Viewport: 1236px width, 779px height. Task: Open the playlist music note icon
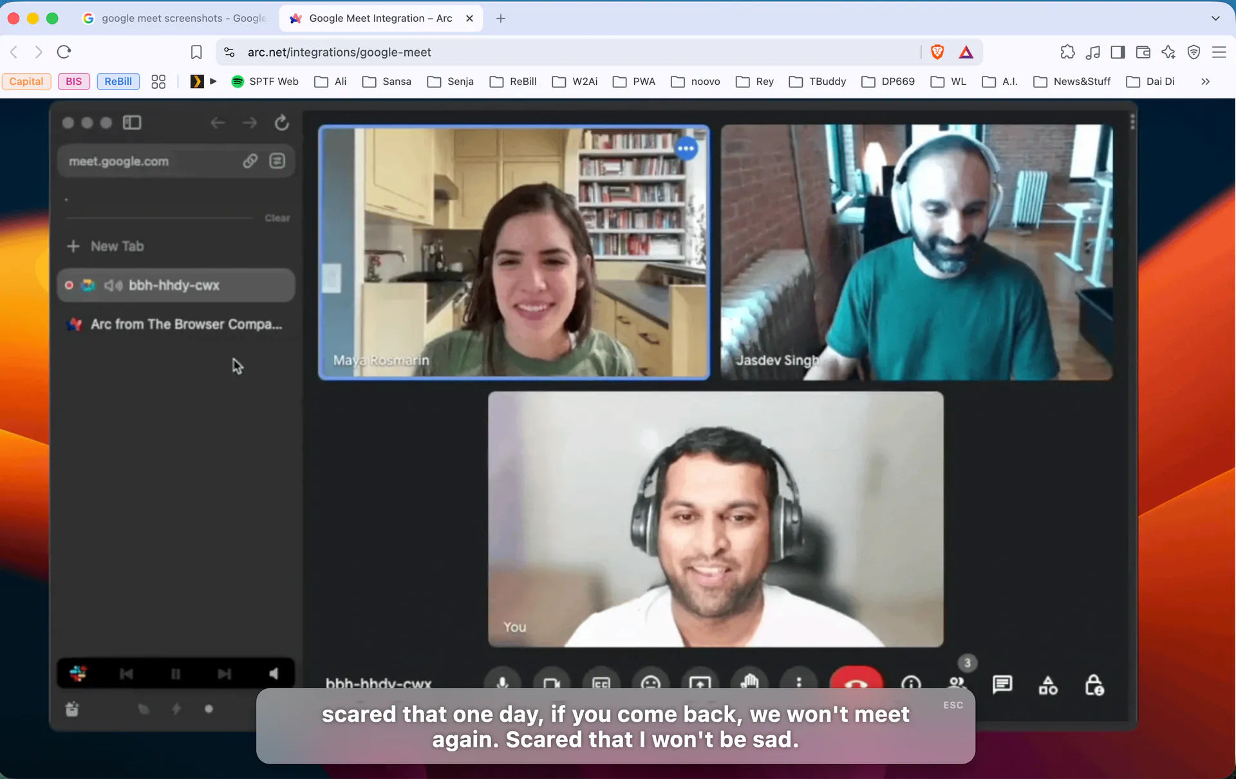[1092, 52]
